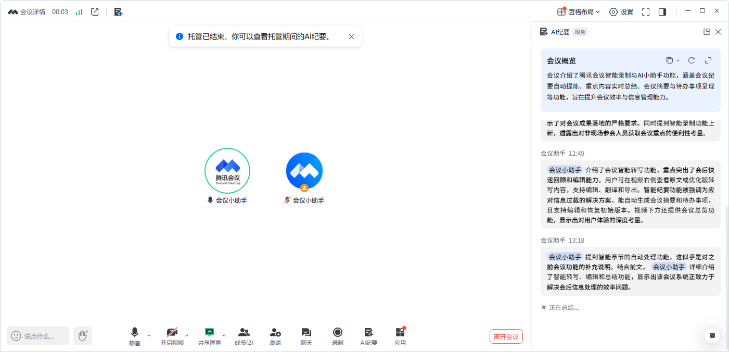729x352 pixels.
Task: Open the 邀请 invite icon
Action: pos(275,336)
